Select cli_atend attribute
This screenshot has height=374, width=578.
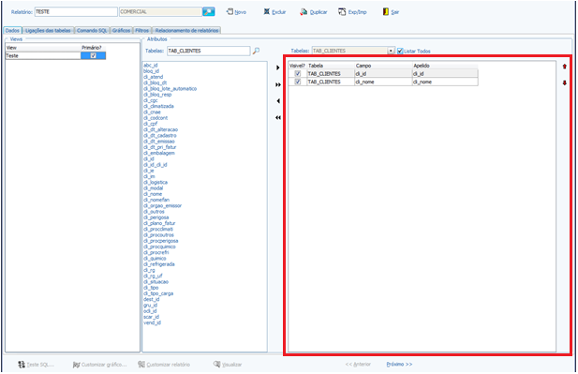pos(153,77)
